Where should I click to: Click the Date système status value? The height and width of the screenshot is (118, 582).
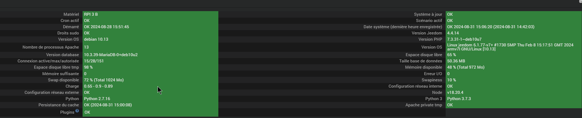click(x=491, y=27)
